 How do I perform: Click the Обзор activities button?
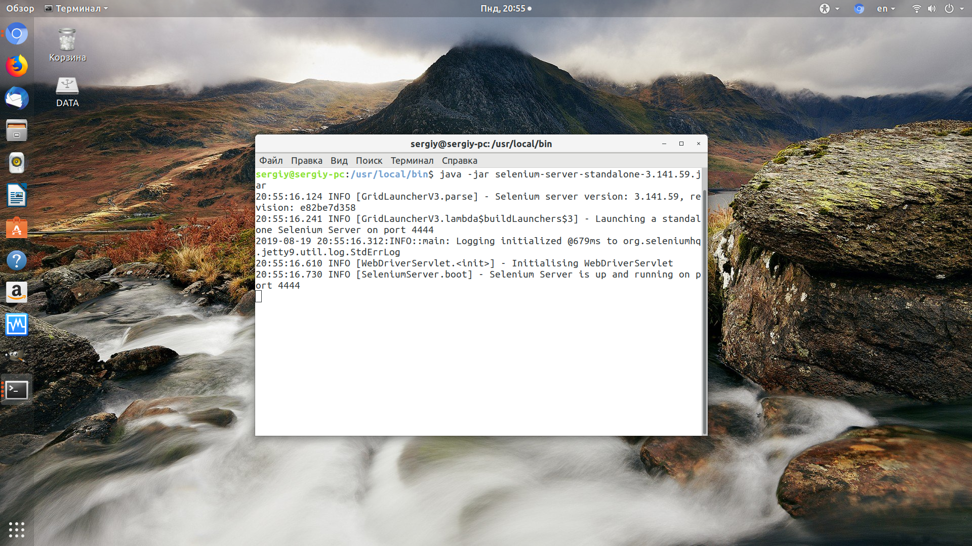[x=20, y=9]
